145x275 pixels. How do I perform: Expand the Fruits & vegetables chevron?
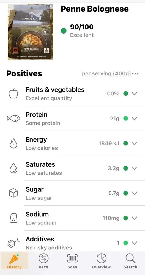[x=134, y=94]
